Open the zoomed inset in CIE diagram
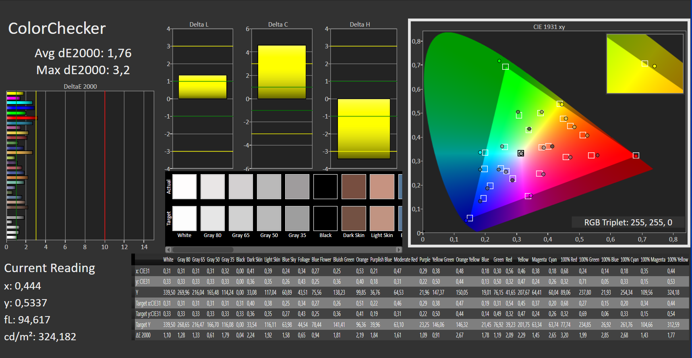This screenshot has width=692, height=358. 645,64
